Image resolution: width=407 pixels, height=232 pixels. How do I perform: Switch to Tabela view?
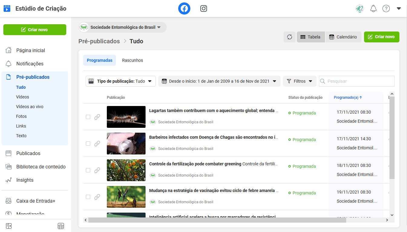[x=311, y=37]
